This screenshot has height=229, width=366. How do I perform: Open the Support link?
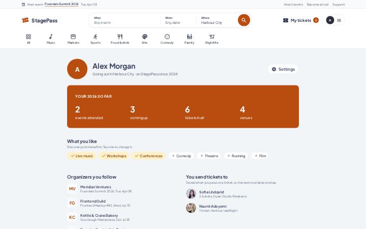click(x=339, y=5)
